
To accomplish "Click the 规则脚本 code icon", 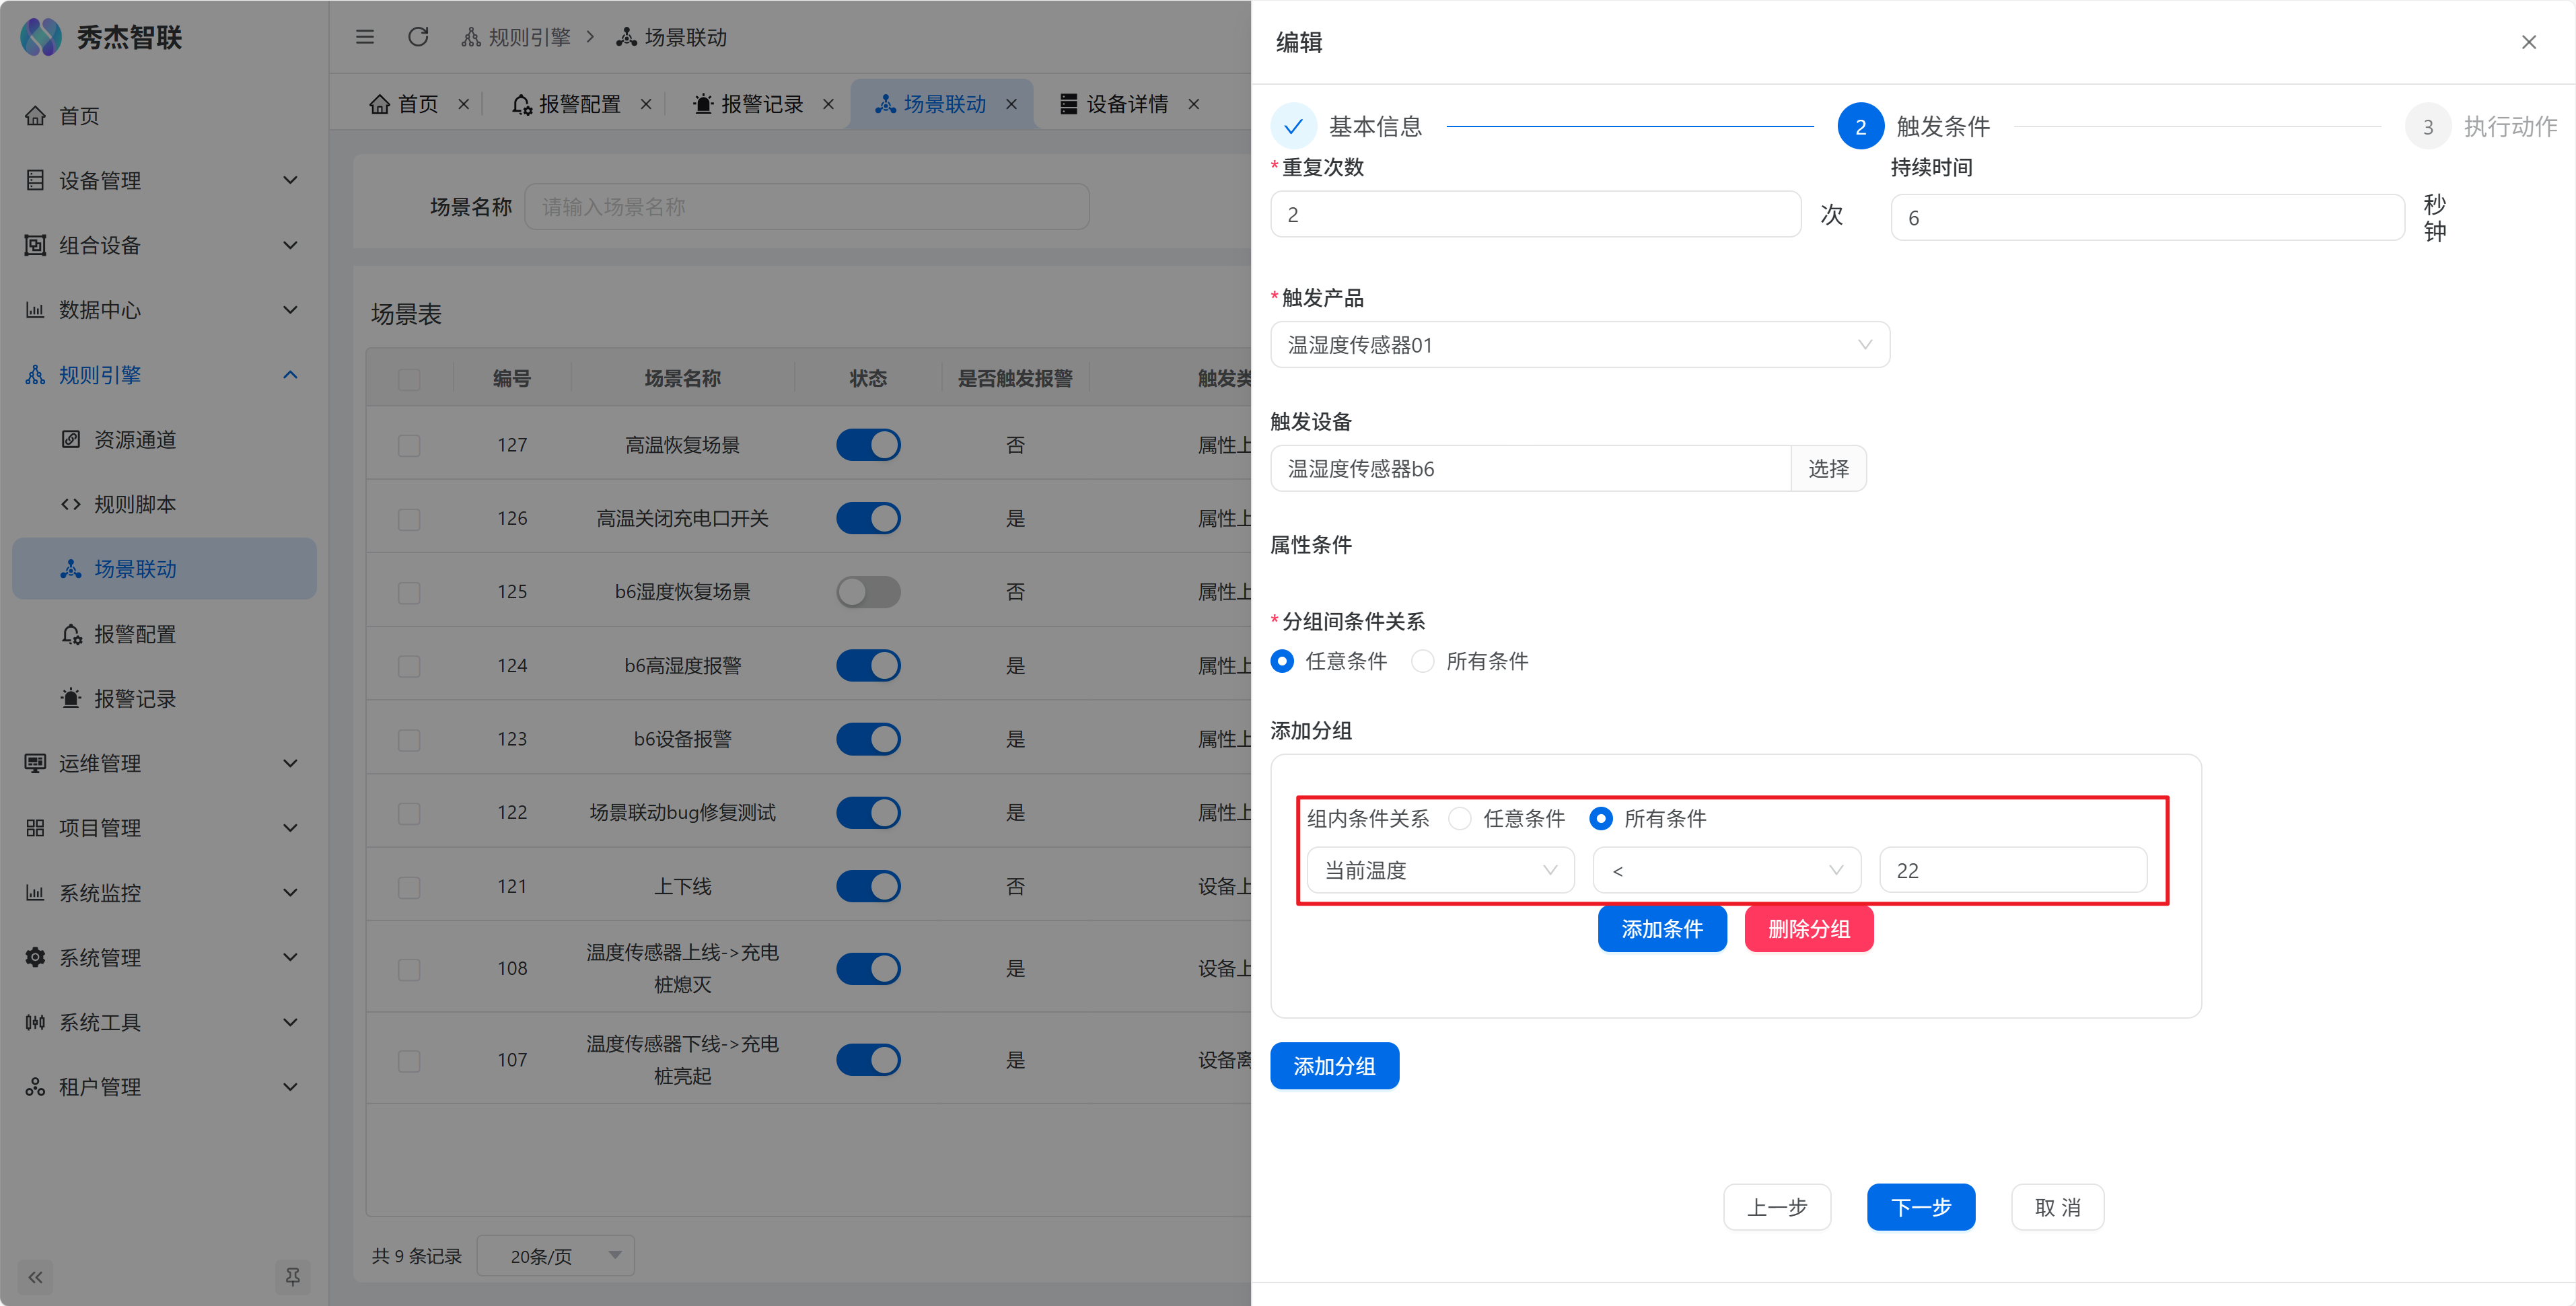I will pos(70,504).
